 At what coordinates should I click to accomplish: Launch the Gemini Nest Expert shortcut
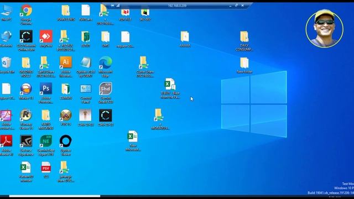click(x=46, y=142)
